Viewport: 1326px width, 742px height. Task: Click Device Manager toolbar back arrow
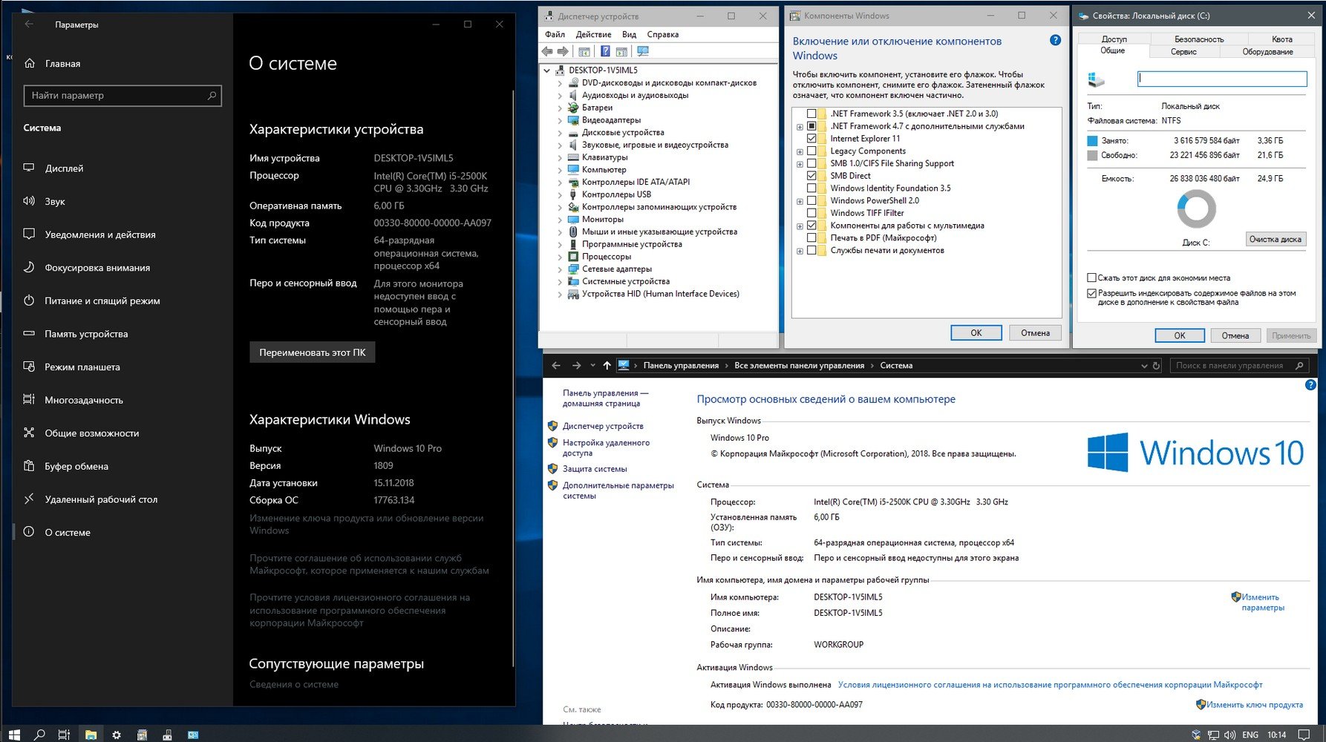coord(547,51)
